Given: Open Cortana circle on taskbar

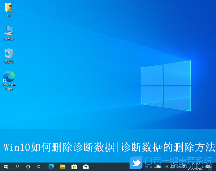Looking at the screenshot, I should point(28,167).
